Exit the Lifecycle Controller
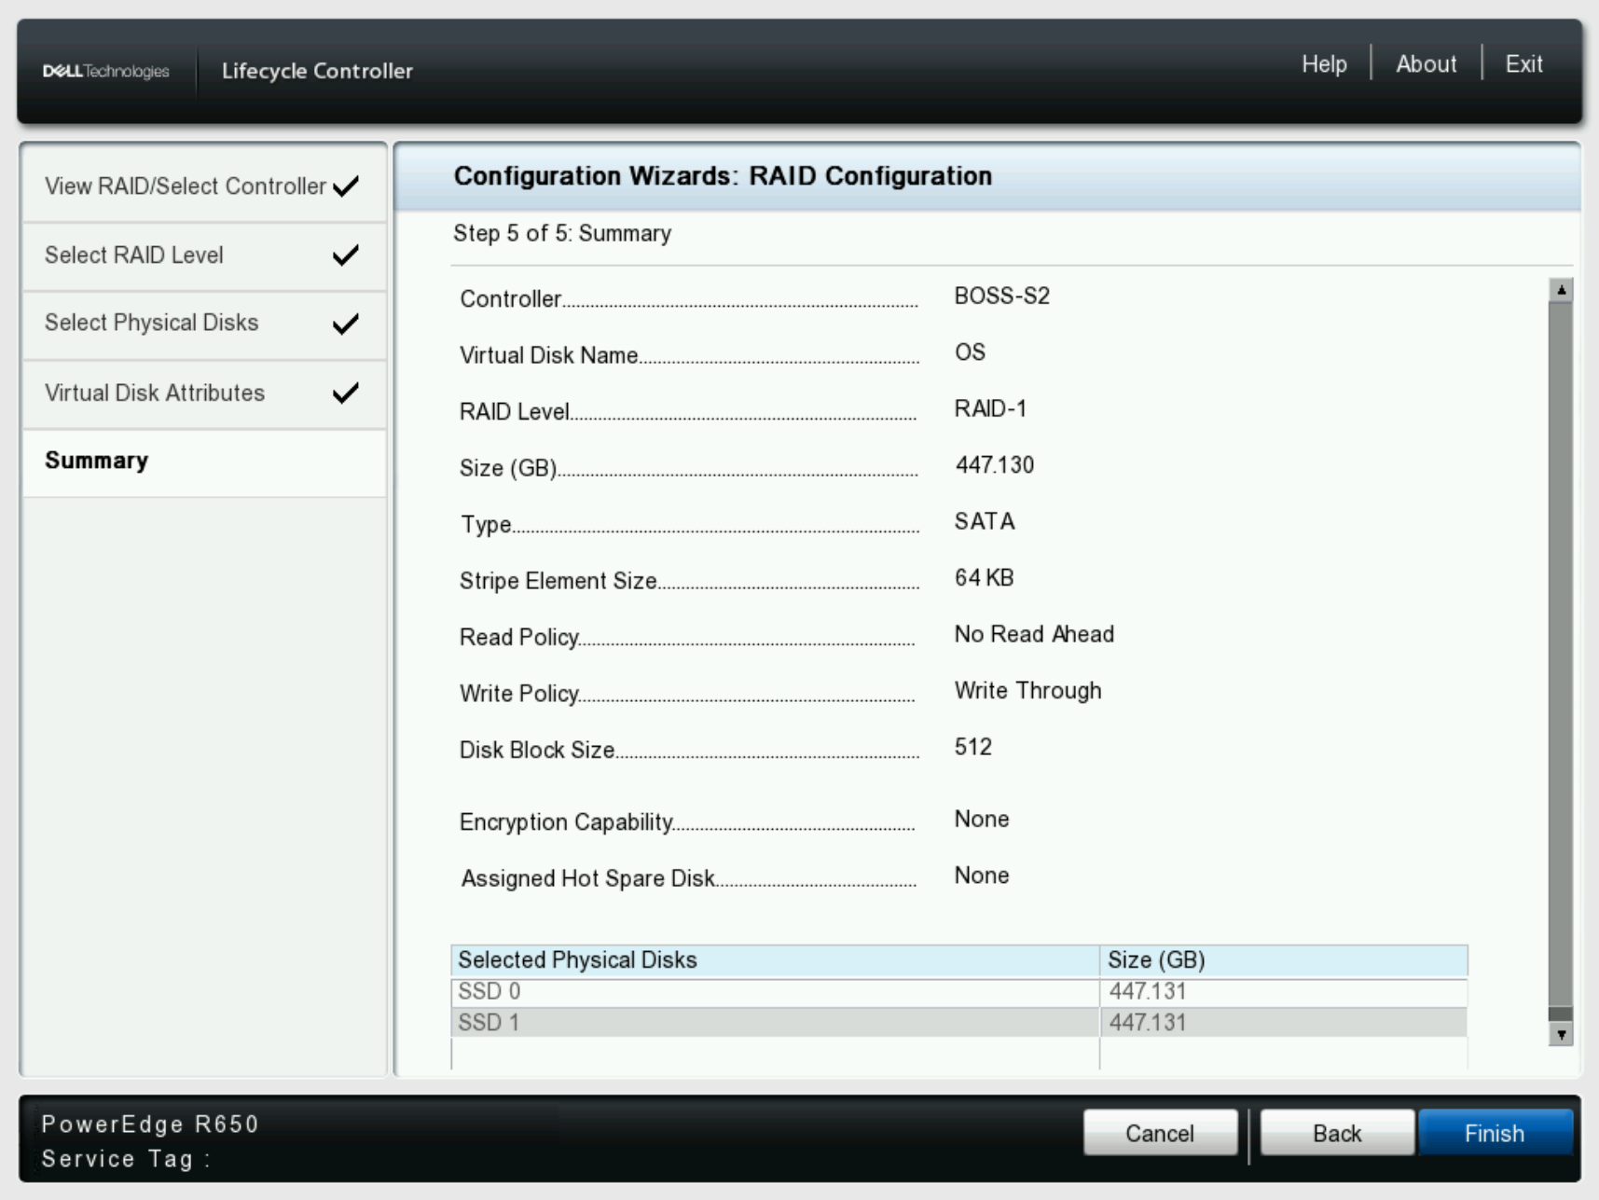The image size is (1599, 1200). coord(1525,63)
